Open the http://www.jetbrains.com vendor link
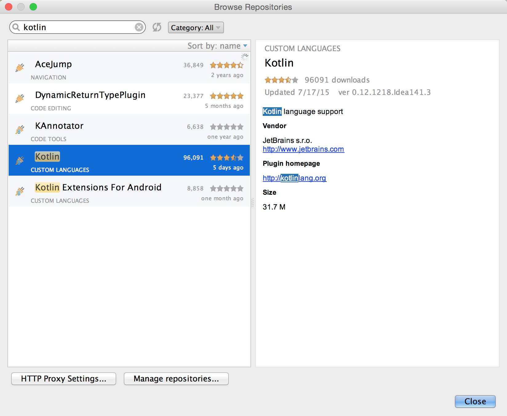This screenshot has height=416, width=507. (x=303, y=149)
